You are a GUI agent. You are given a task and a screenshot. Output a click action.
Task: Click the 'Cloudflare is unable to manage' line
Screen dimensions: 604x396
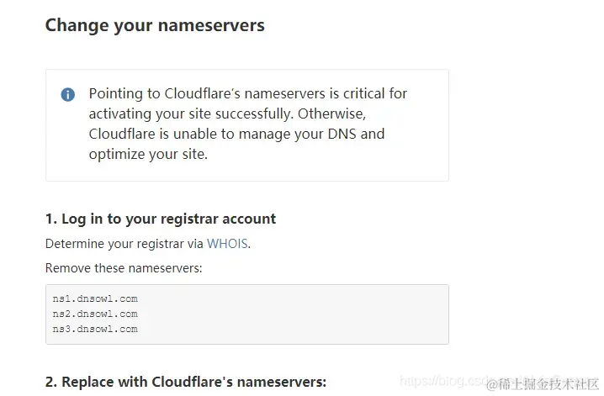(x=236, y=134)
